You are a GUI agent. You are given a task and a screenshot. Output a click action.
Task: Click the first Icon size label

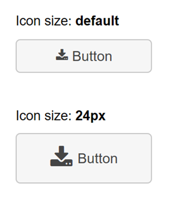pos(44,21)
